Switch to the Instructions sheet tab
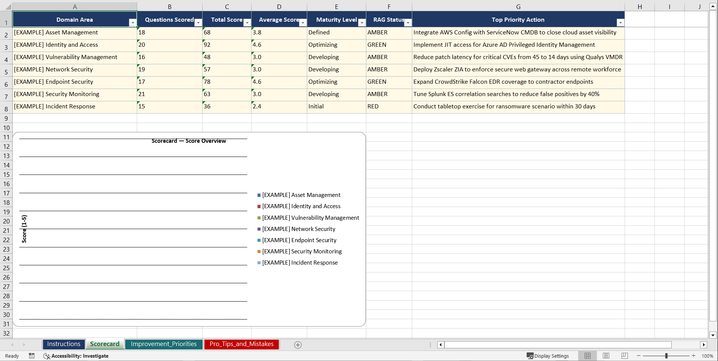 point(64,344)
